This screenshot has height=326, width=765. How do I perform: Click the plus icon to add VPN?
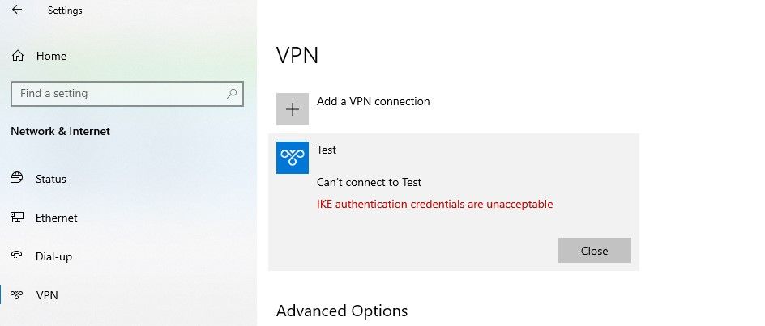(x=293, y=109)
